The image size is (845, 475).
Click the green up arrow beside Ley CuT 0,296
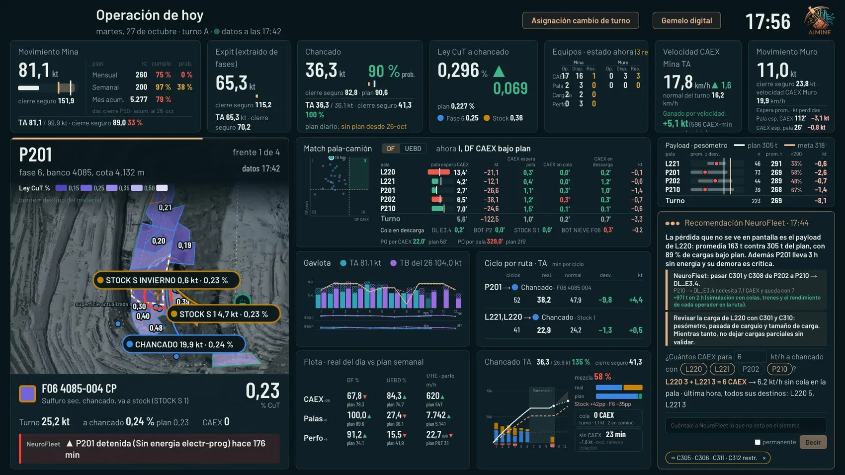499,71
